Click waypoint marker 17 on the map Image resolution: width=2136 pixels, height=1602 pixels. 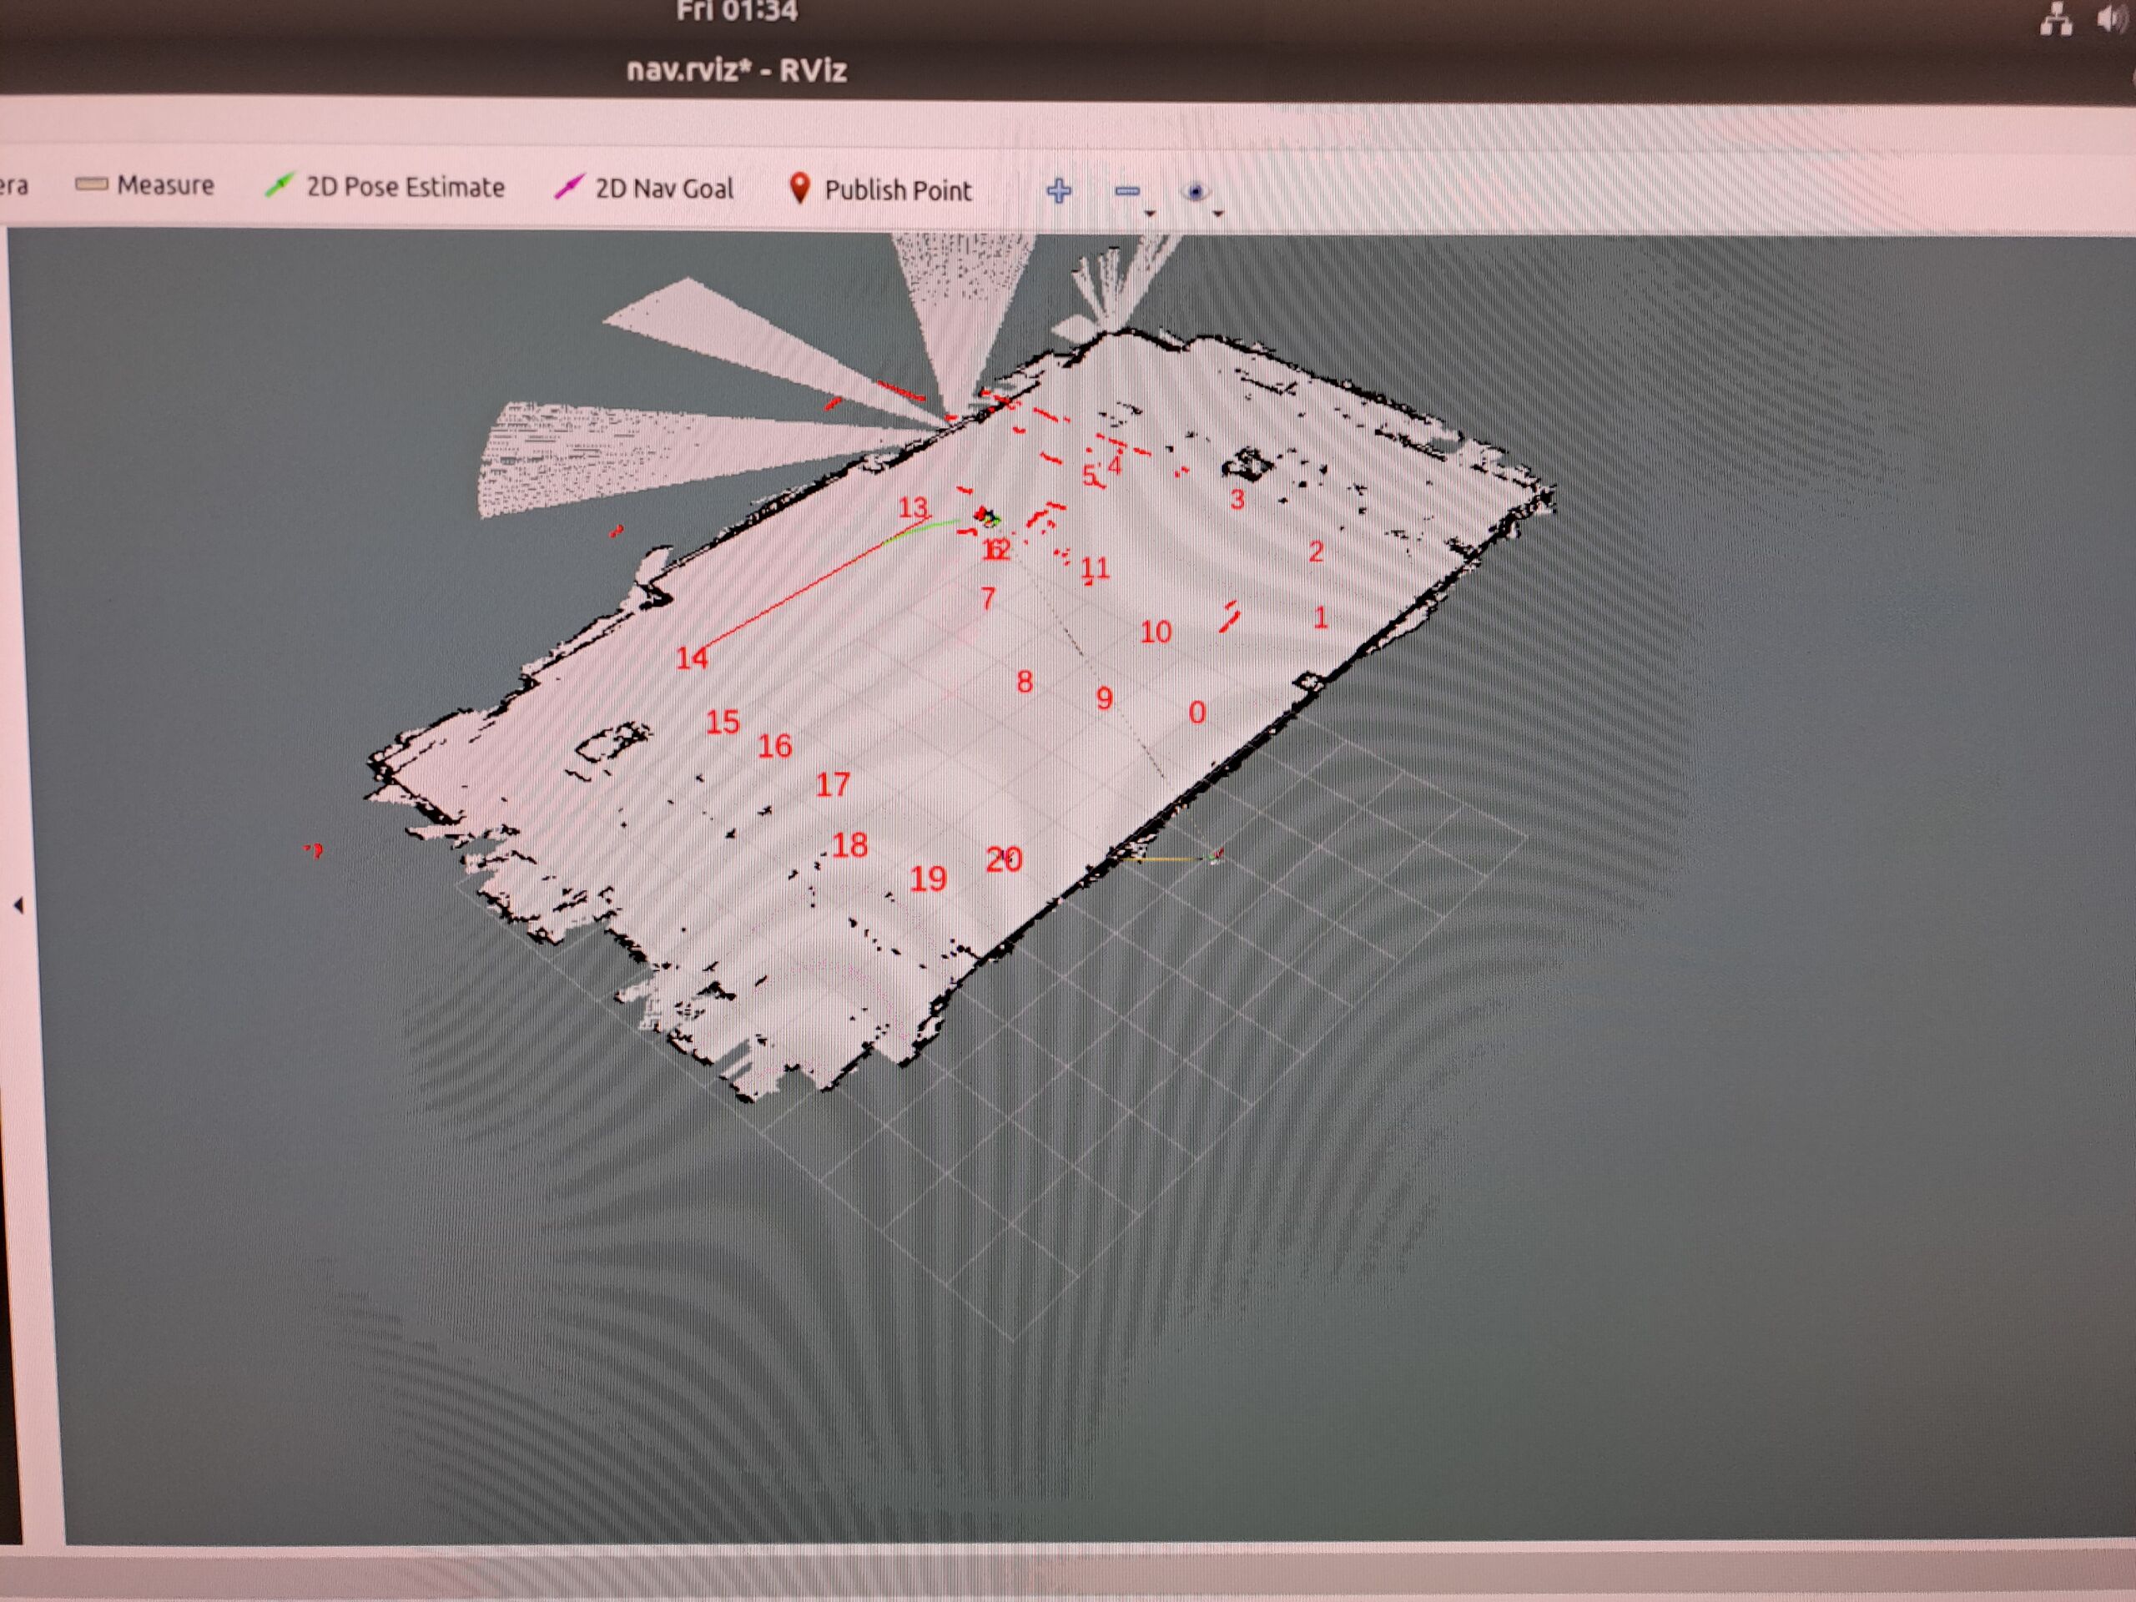(x=833, y=784)
